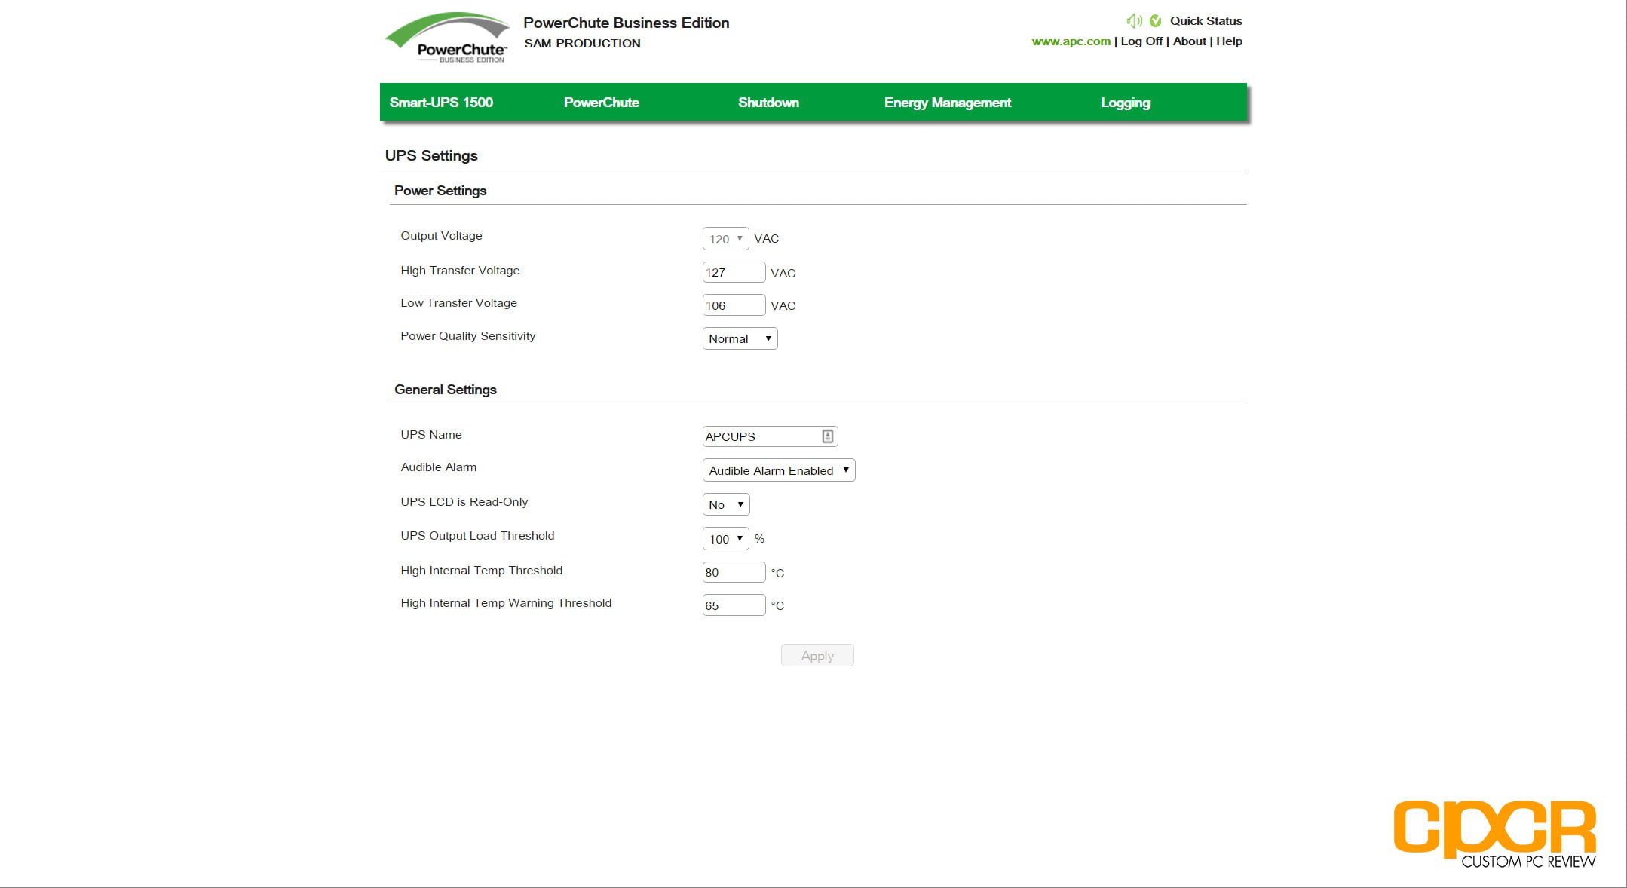Open the Logging menu
The width and height of the screenshot is (1627, 888).
1126,103
